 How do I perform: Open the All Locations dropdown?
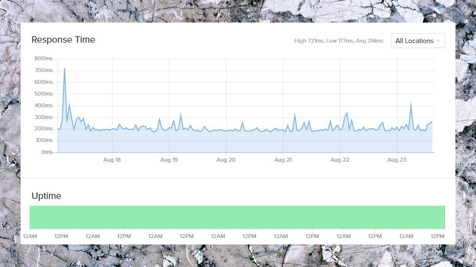(x=418, y=41)
